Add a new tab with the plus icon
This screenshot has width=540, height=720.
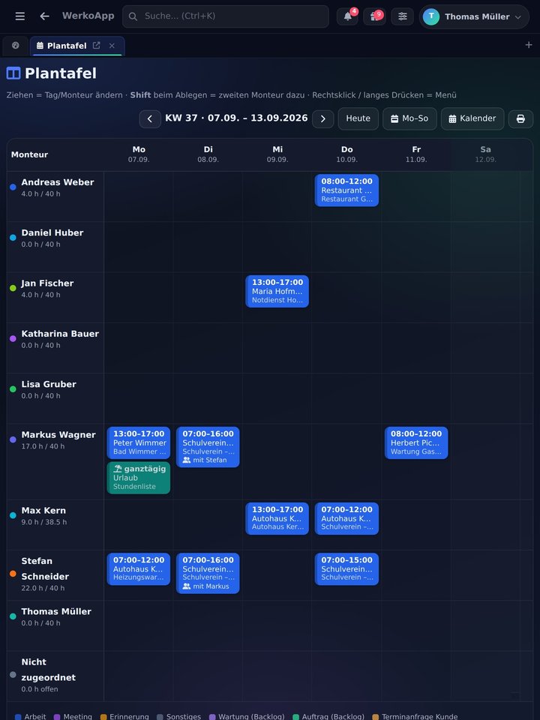coord(529,45)
